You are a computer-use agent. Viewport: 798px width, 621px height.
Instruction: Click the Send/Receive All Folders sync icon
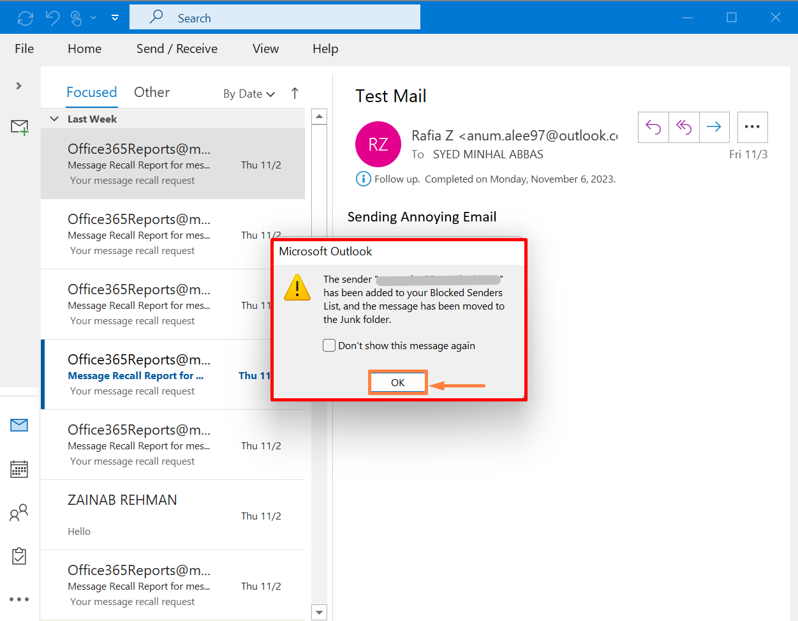(x=26, y=18)
